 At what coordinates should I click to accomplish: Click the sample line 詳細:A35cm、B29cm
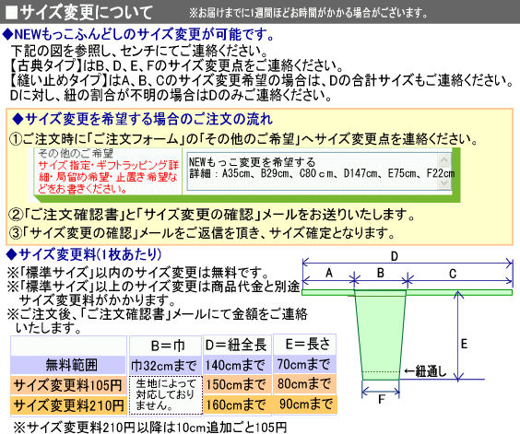322,173
